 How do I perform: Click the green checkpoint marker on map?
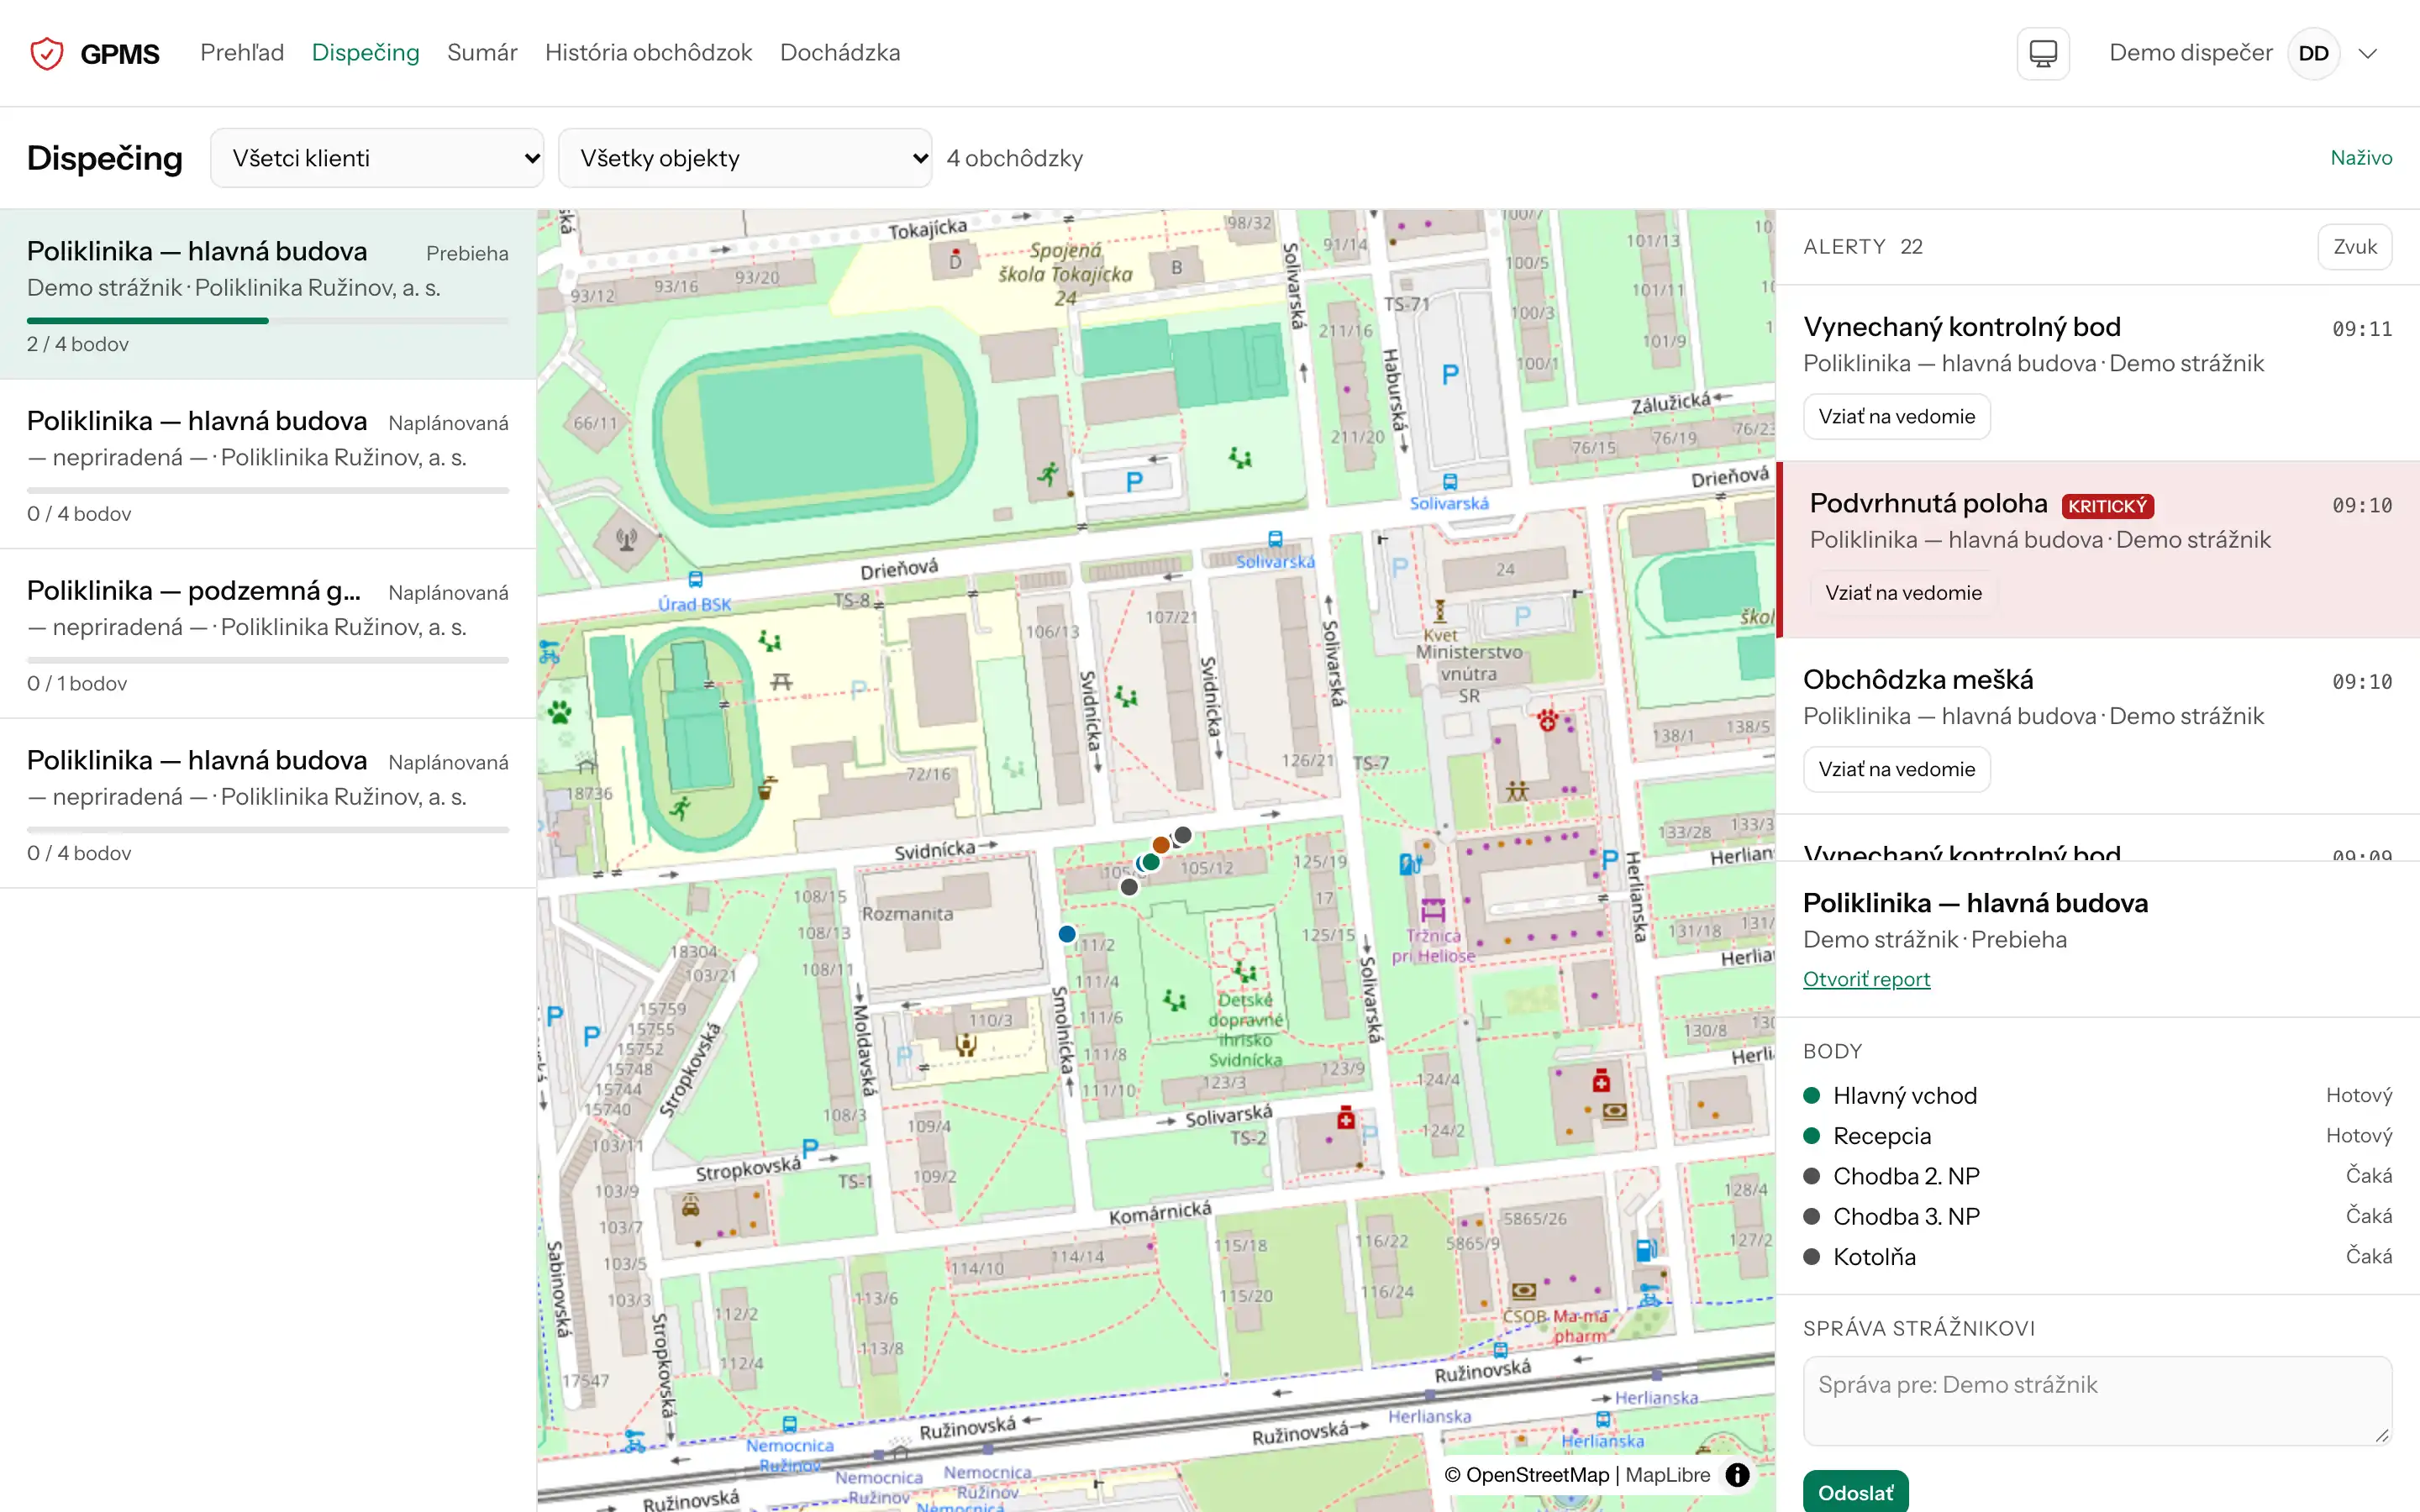1151,862
